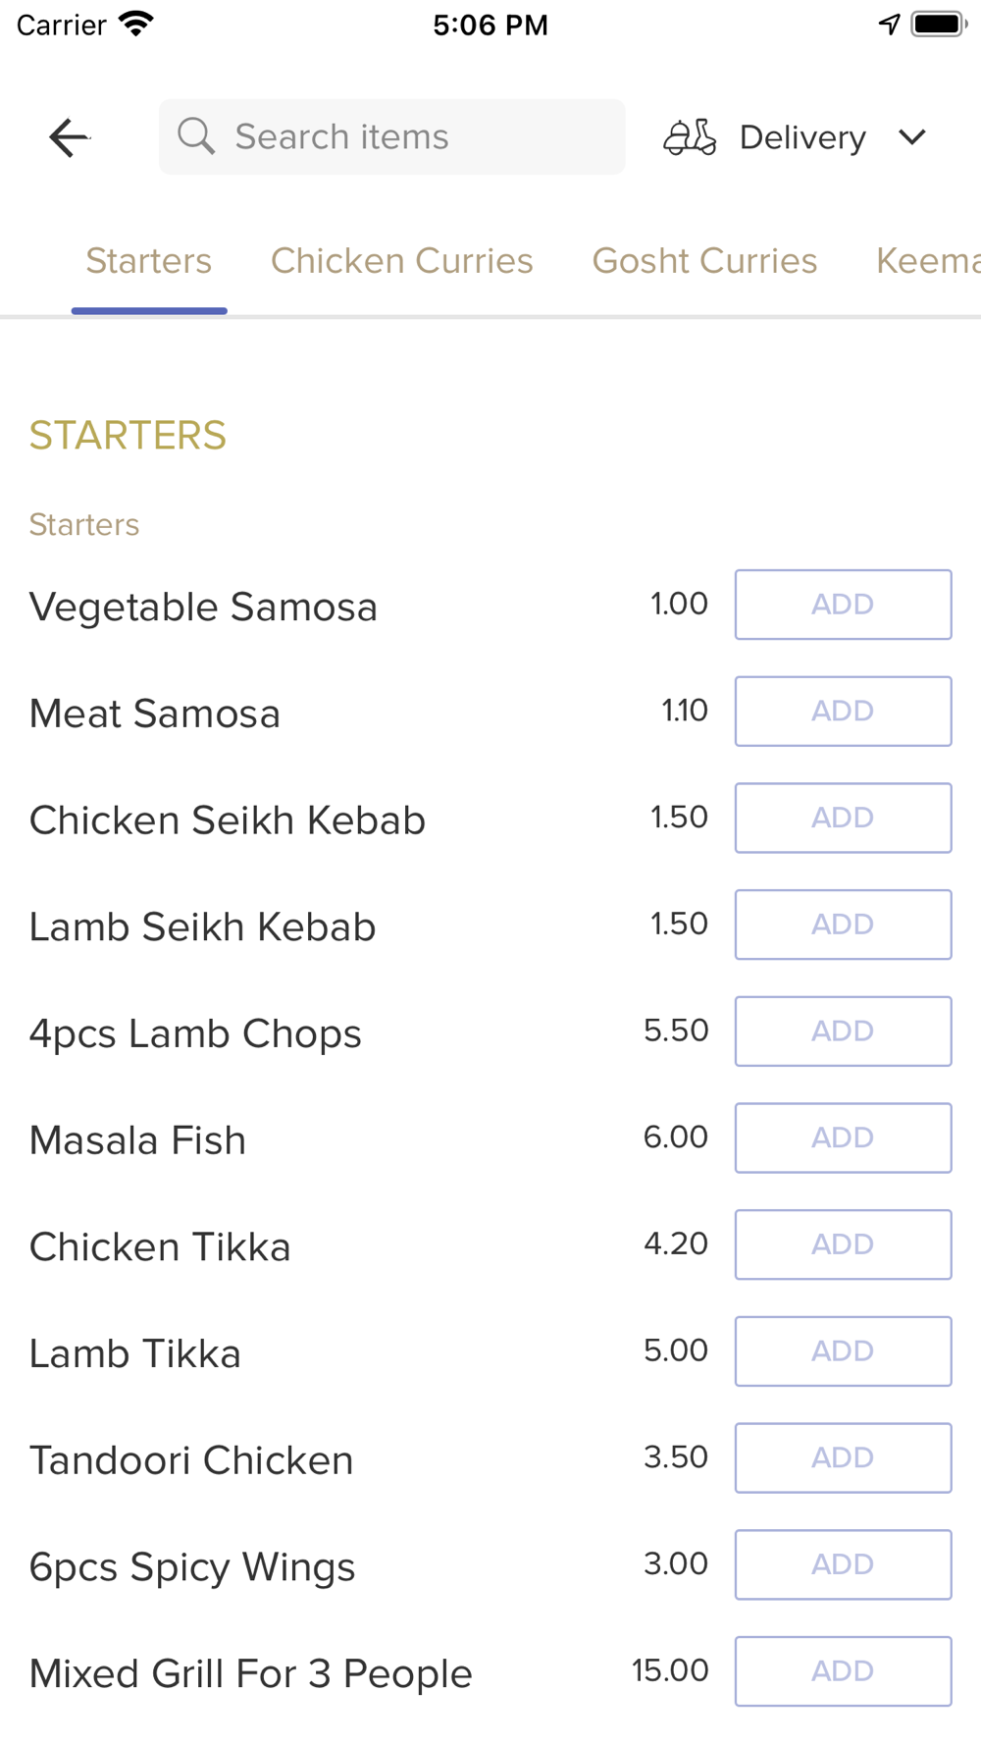The image size is (981, 1745).
Task: Select the Chicken Tikka item name
Action: pyautogui.click(x=160, y=1247)
